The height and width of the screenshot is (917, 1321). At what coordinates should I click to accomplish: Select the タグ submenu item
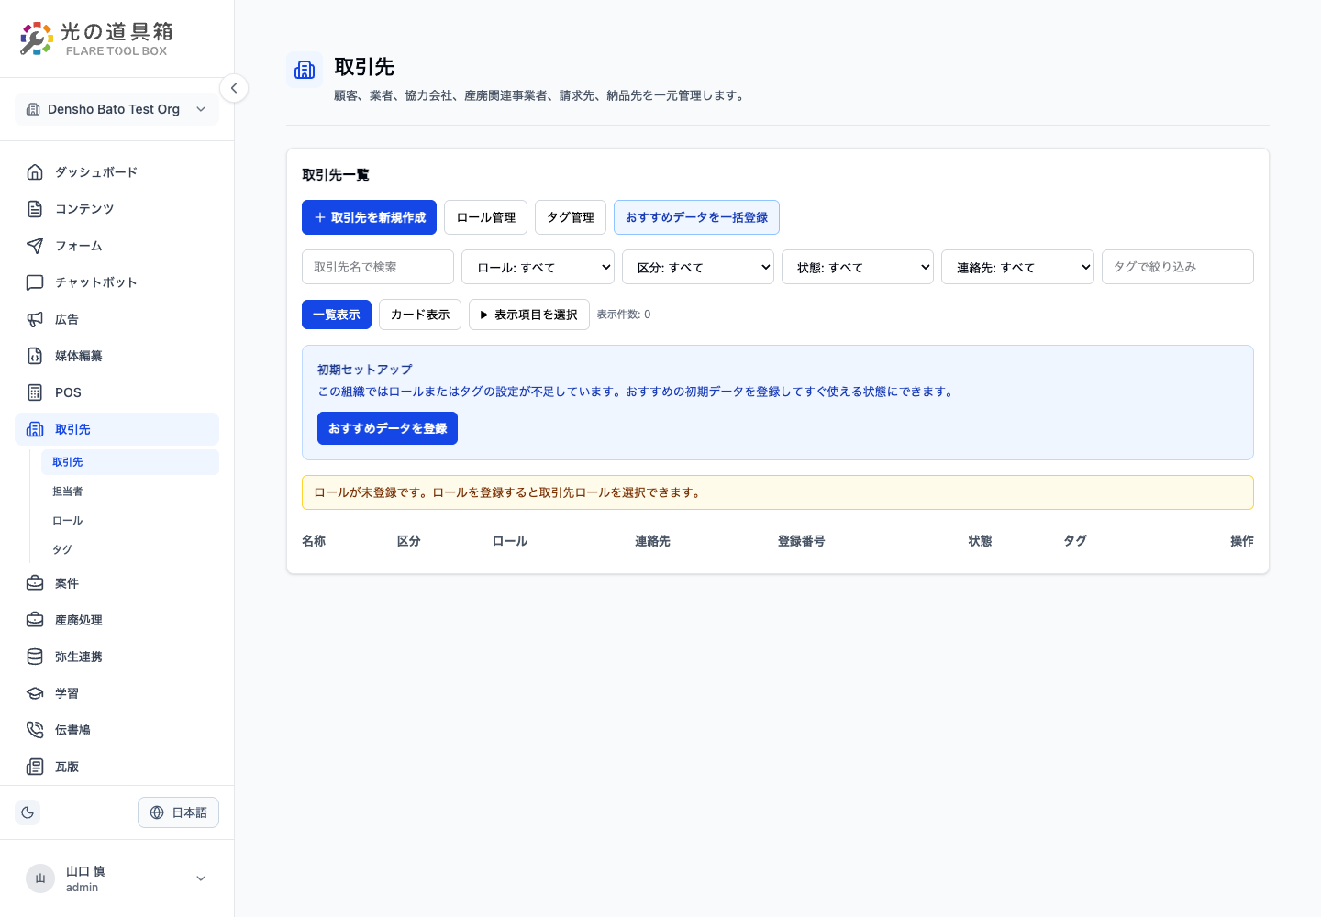pos(130,550)
